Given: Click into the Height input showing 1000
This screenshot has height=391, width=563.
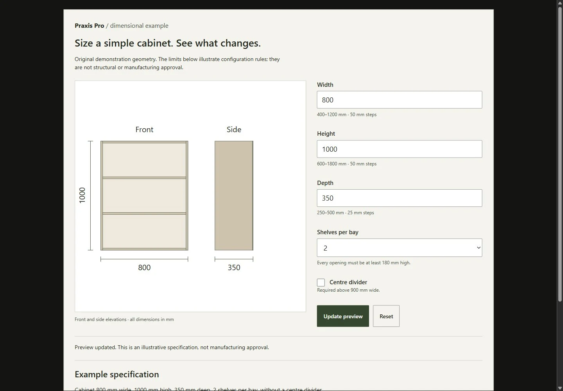Looking at the screenshot, I should [399, 149].
